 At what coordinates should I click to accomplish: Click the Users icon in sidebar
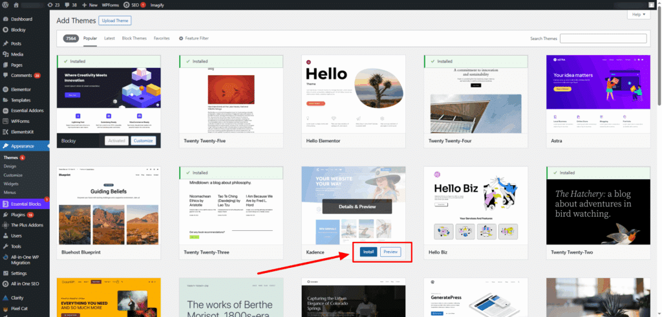tap(5, 235)
